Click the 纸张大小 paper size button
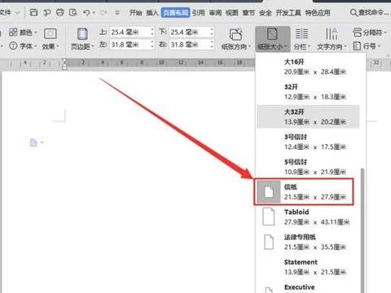391x293 pixels. [273, 39]
